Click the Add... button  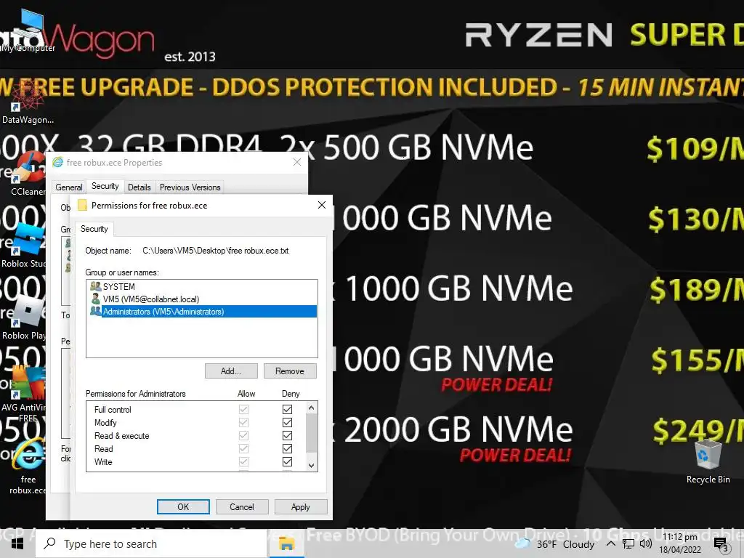(x=231, y=371)
